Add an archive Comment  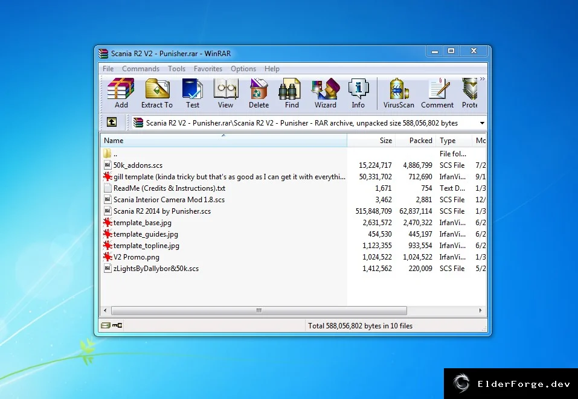(437, 93)
